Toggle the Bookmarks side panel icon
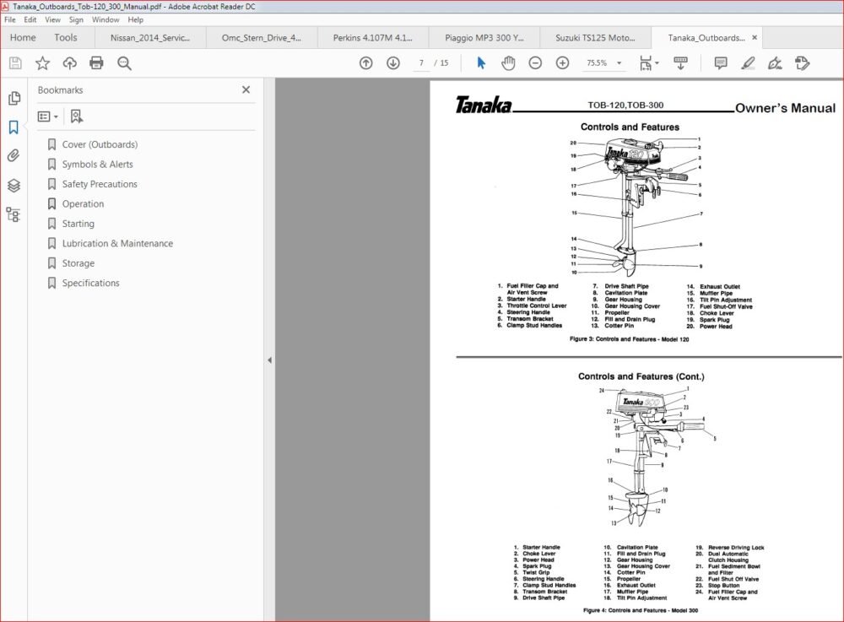The width and height of the screenshot is (844, 622). (x=14, y=127)
